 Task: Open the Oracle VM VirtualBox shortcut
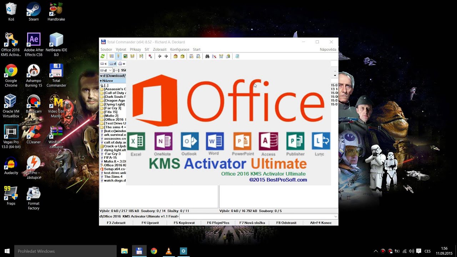11,106
